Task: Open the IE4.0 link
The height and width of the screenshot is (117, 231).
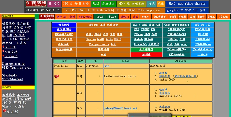Action: [x=118, y=39]
